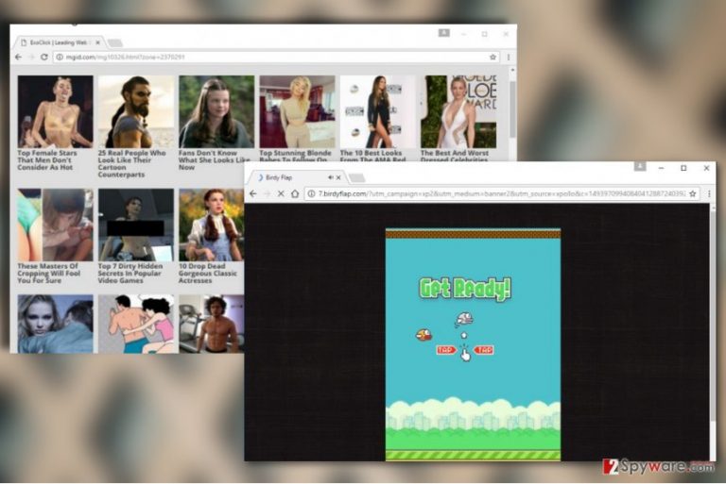Click the mgid.com address bar
This screenshot has width=726, height=484.
(276, 57)
